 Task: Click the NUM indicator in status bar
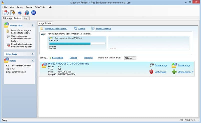pos(187,120)
